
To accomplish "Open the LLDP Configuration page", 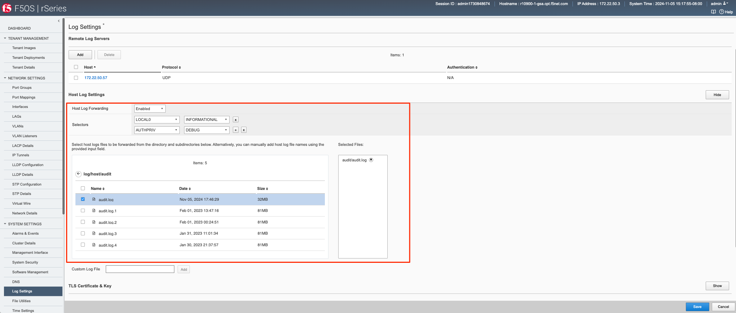I will point(28,165).
